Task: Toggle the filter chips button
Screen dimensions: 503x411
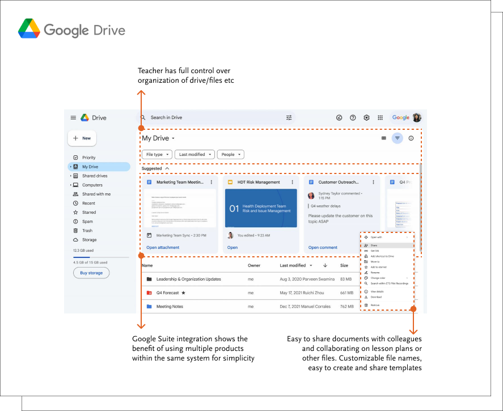Action: [x=398, y=138]
